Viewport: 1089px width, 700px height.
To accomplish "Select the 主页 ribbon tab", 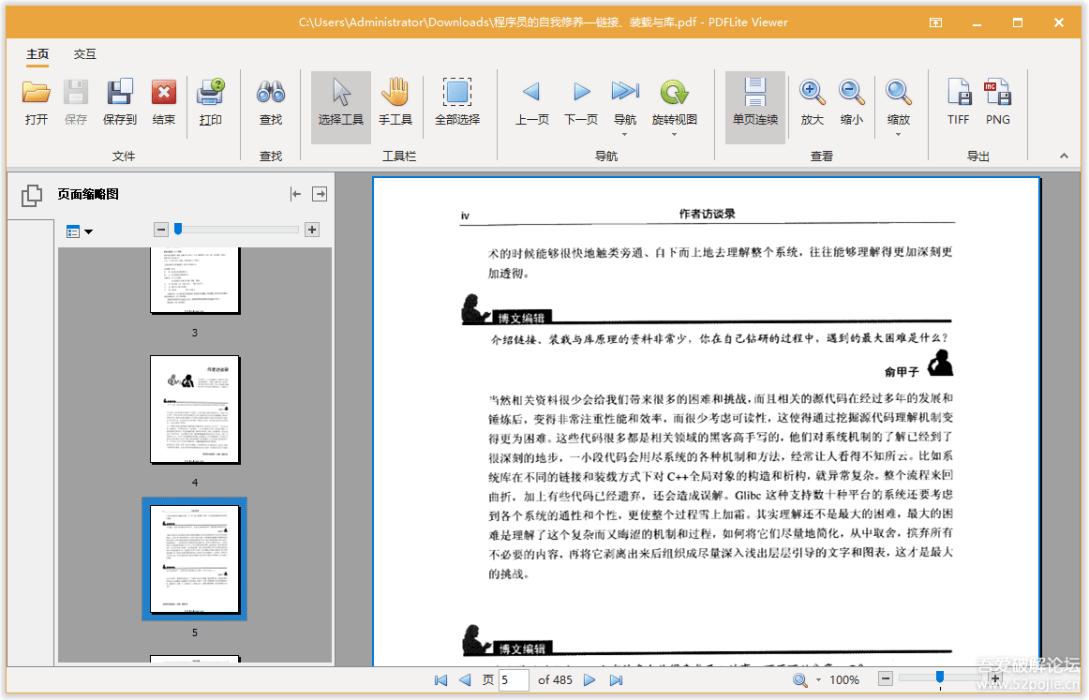I will click(x=37, y=54).
